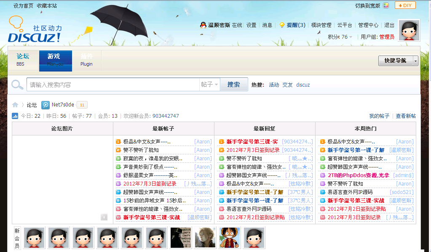The width and height of the screenshot is (431, 252).
Task: Click the 最新回复 column header
Action: click(264, 128)
